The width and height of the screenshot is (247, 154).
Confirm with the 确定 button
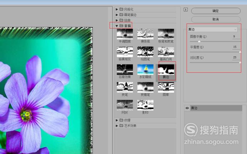pos(216,11)
